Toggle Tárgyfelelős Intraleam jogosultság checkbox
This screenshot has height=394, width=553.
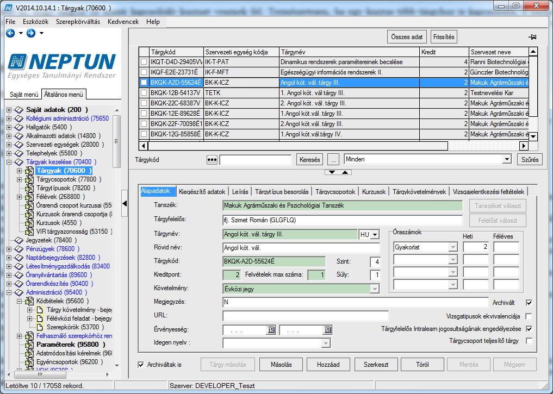[529, 329]
